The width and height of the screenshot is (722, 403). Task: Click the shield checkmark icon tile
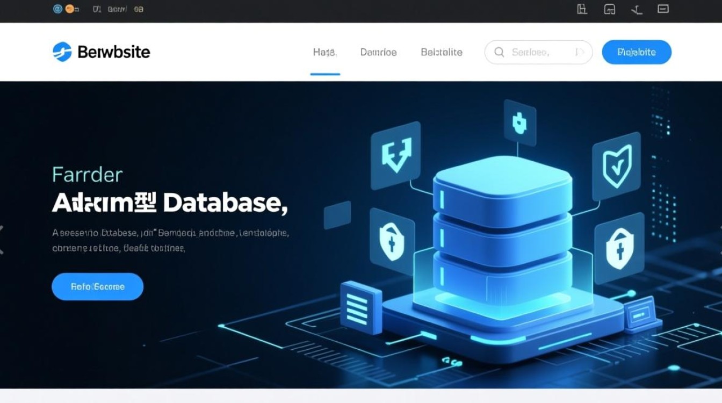[616, 166]
